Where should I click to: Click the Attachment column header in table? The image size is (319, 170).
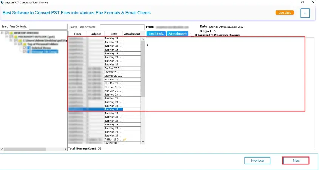click(132, 34)
